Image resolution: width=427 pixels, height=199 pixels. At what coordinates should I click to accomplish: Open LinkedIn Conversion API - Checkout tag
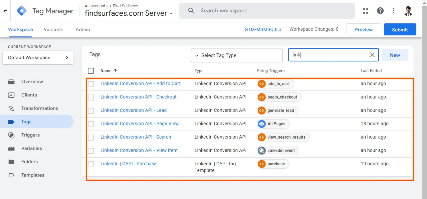139,97
